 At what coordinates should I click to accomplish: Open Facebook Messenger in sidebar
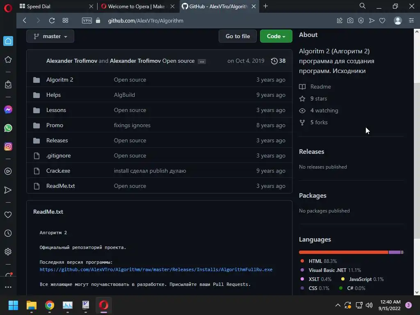pyautogui.click(x=8, y=109)
